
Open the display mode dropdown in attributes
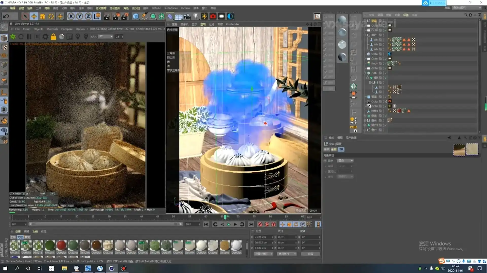[x=345, y=161]
